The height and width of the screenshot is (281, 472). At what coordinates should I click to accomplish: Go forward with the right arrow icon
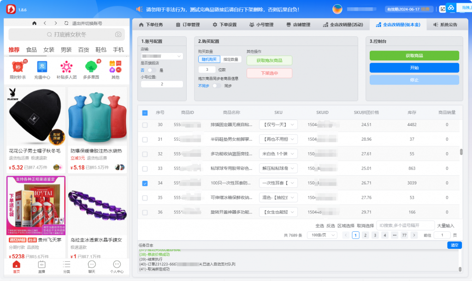(56, 23)
